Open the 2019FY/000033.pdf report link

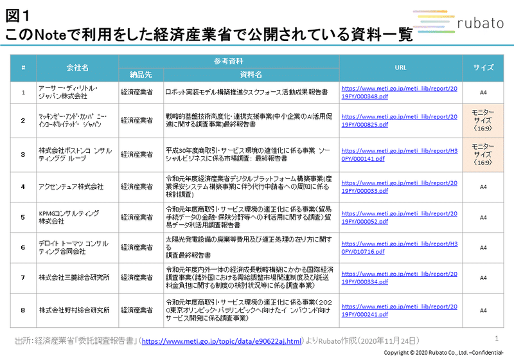pos(399,187)
